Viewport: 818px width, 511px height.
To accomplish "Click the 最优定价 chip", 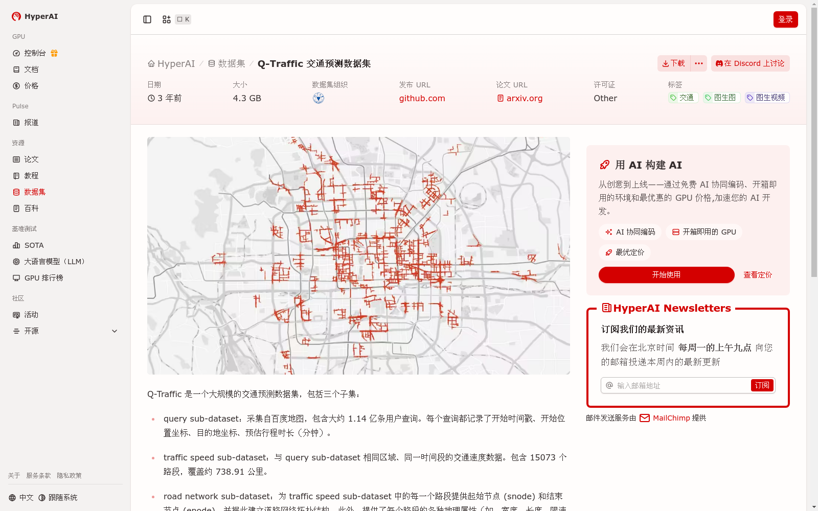I will [624, 252].
